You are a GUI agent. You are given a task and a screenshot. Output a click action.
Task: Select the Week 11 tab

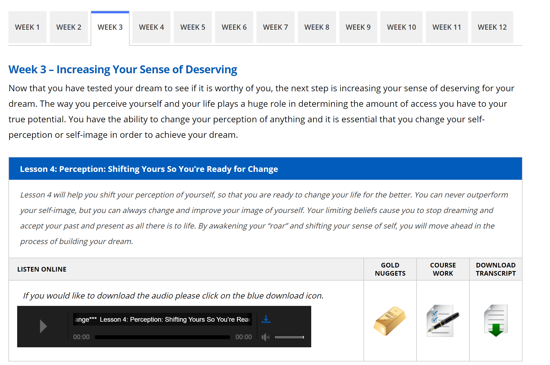point(447,27)
